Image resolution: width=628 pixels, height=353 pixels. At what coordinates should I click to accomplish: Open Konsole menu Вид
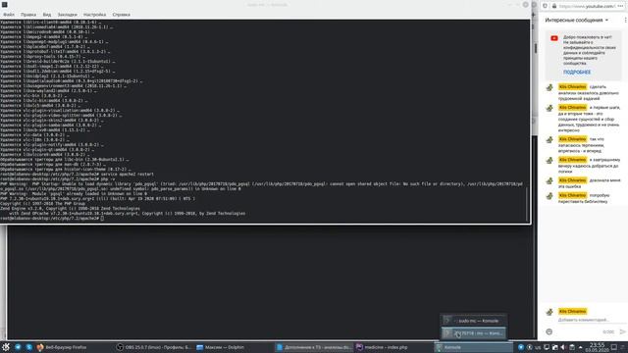[x=47, y=15]
